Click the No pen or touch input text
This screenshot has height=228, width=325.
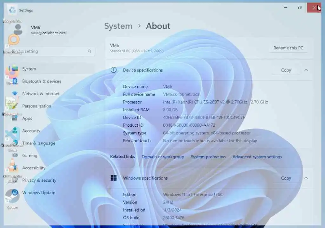[x=210, y=141]
